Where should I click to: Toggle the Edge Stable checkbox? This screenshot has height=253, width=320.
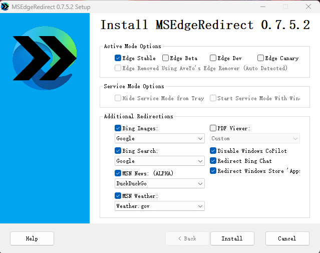click(118, 58)
